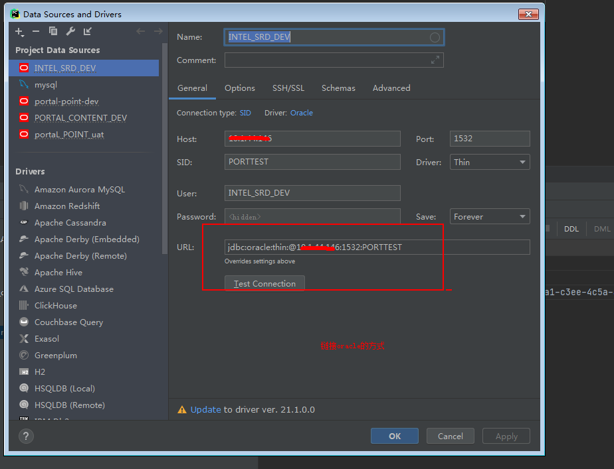Select the H2 driver
Viewport: 614px width, 469px height.
pos(41,371)
